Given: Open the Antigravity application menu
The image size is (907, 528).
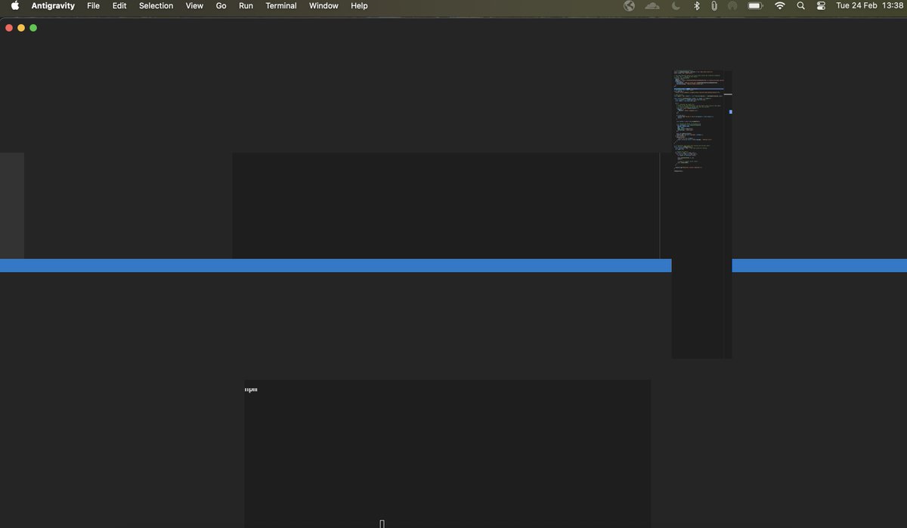Looking at the screenshot, I should click(x=53, y=5).
